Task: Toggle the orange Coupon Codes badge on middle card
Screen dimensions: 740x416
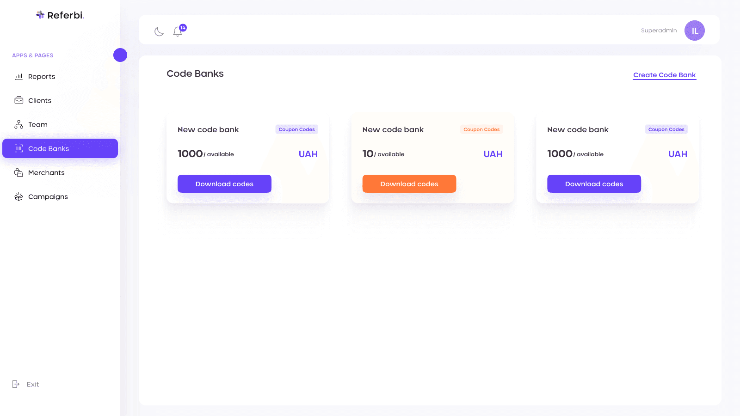Action: (481, 129)
